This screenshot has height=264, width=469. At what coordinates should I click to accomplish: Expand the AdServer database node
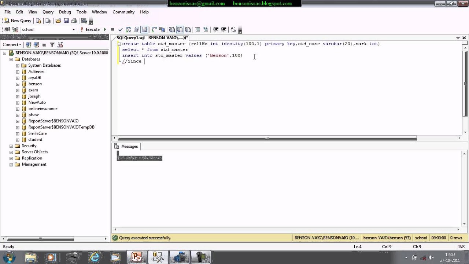pos(17,71)
